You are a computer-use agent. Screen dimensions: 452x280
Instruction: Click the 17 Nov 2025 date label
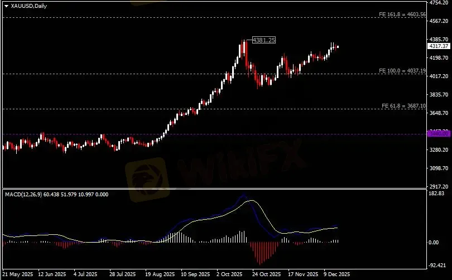click(303, 274)
